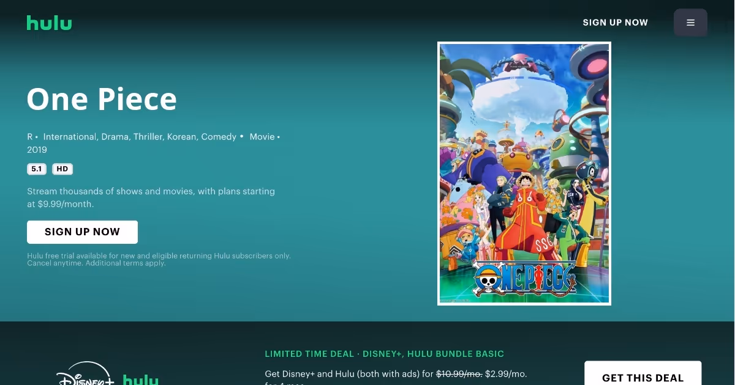Click the Hulu logo in the header
The width and height of the screenshot is (735, 385).
tap(49, 23)
